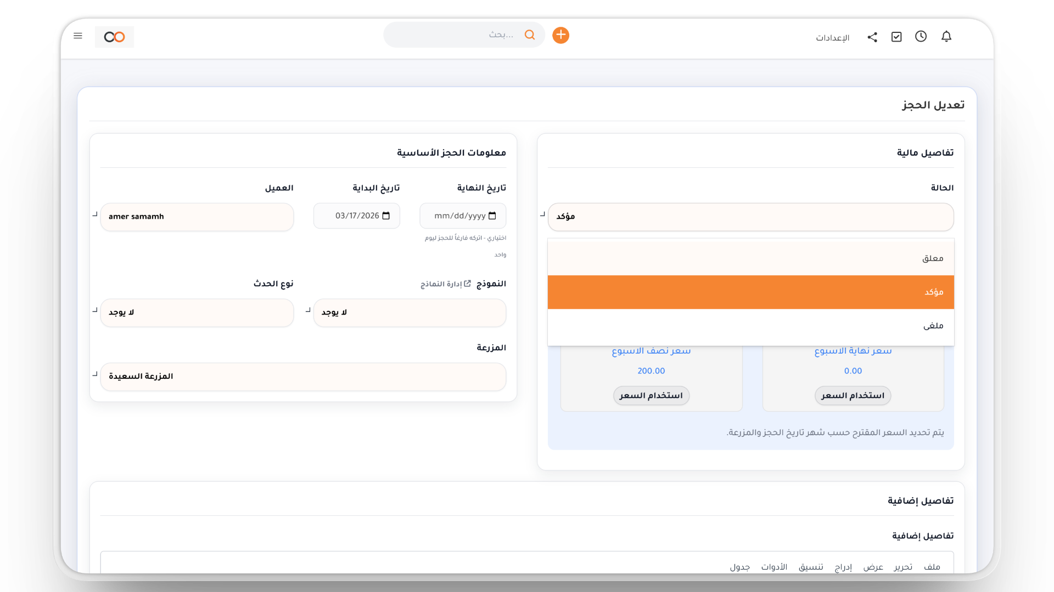Image resolution: width=1054 pixels, height=592 pixels.
Task: Click the search magnifier icon
Action: 530,35
